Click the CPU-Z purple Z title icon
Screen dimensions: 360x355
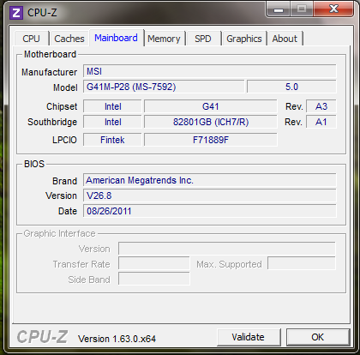click(16, 13)
